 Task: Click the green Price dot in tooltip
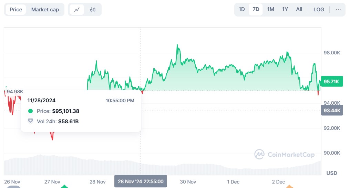click(31, 111)
